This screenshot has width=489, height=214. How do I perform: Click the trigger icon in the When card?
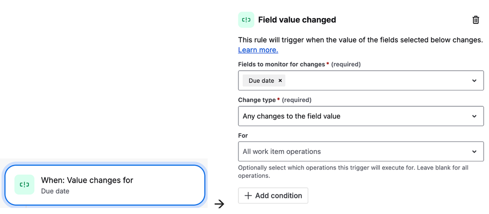click(x=24, y=185)
